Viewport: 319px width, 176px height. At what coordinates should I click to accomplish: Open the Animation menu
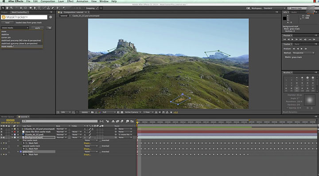coord(82,1)
